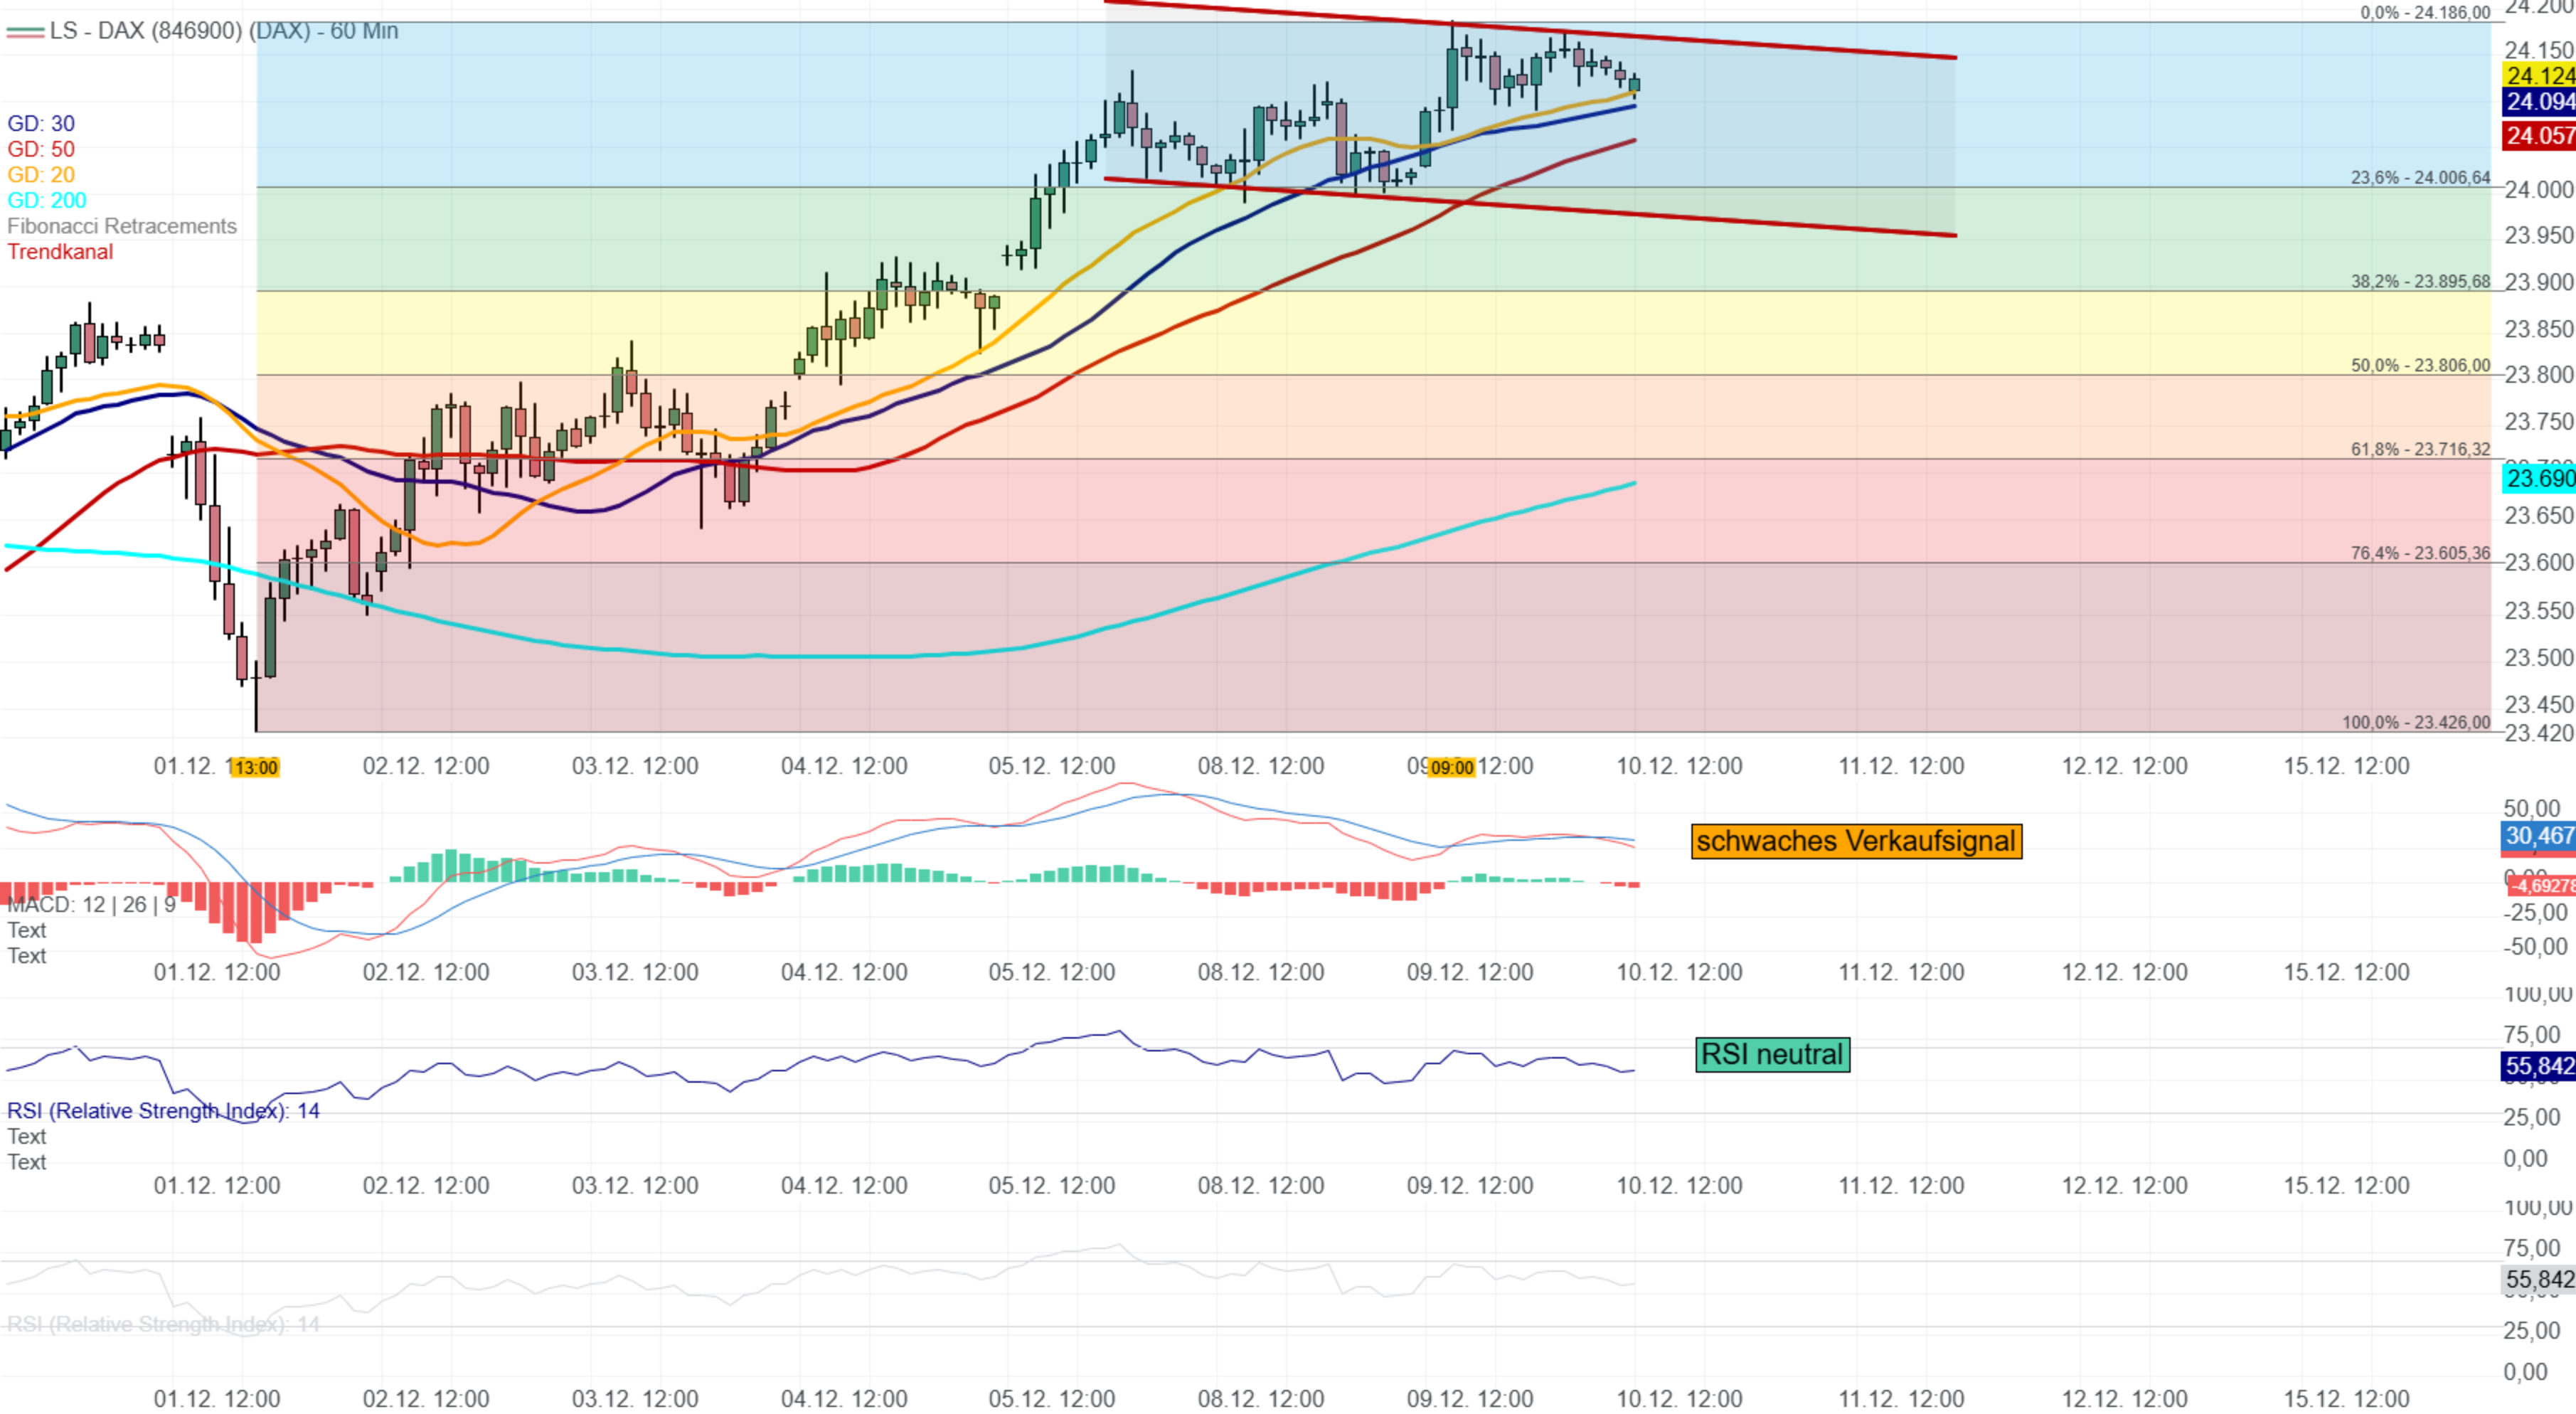This screenshot has width=2576, height=1414.
Task: Click the blue 30,467 MACD value tag
Action: pos(2538,836)
